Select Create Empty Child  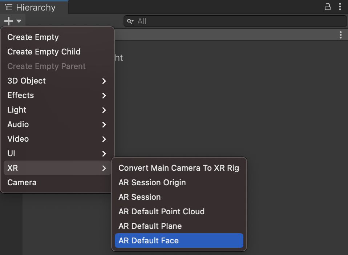point(44,52)
